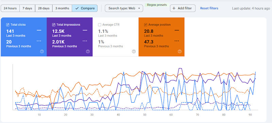Click the 141 total clicks value
The height and width of the screenshot is (123, 272).
point(10,31)
